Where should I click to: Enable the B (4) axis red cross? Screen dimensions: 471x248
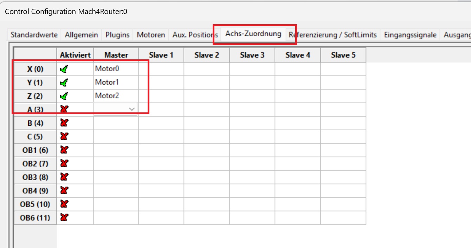[x=64, y=123]
